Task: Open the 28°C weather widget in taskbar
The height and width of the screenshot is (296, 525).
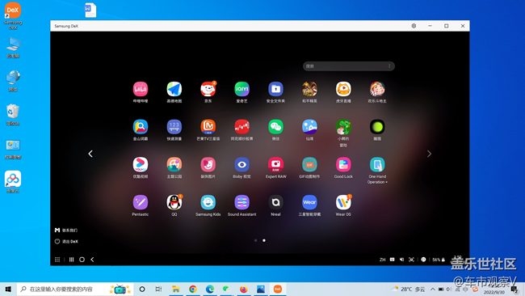Action: (409, 289)
